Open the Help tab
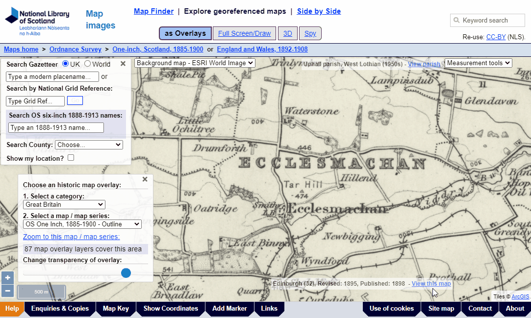The image size is (531, 318). [12, 309]
